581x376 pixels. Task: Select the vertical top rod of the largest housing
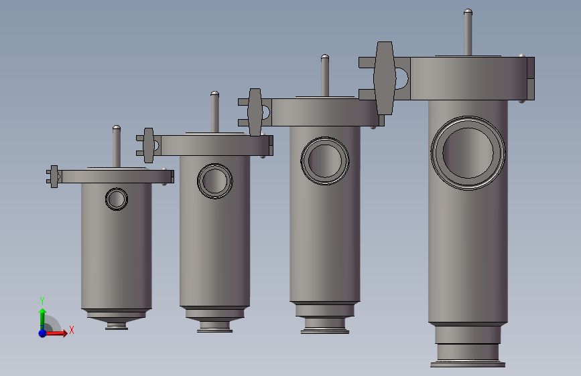click(x=468, y=33)
